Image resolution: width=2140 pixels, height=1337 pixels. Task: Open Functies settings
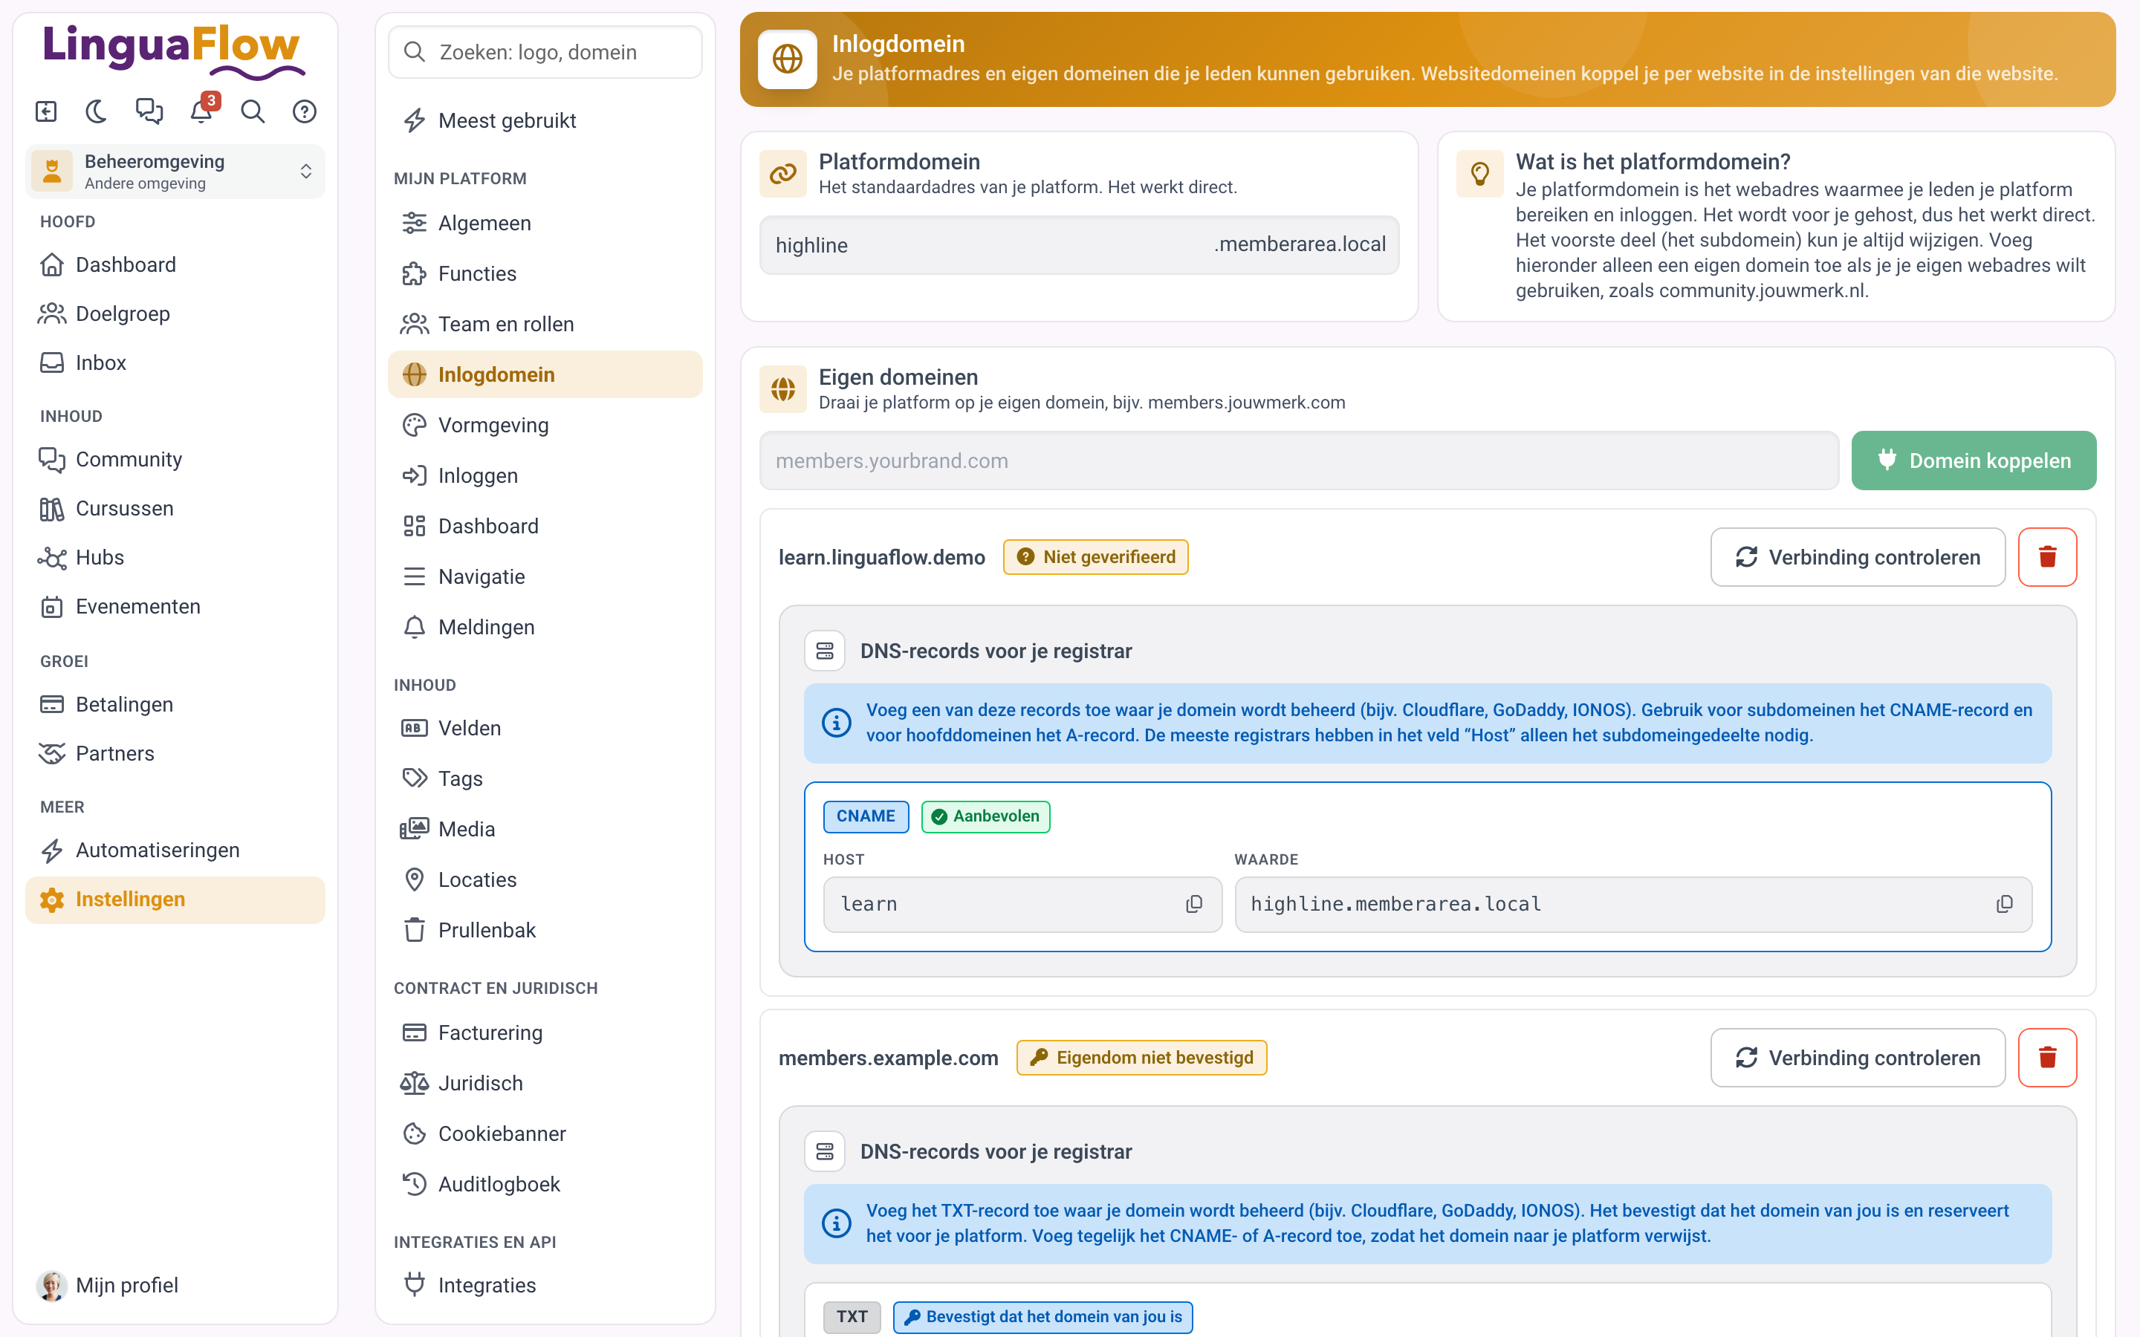pos(545,273)
